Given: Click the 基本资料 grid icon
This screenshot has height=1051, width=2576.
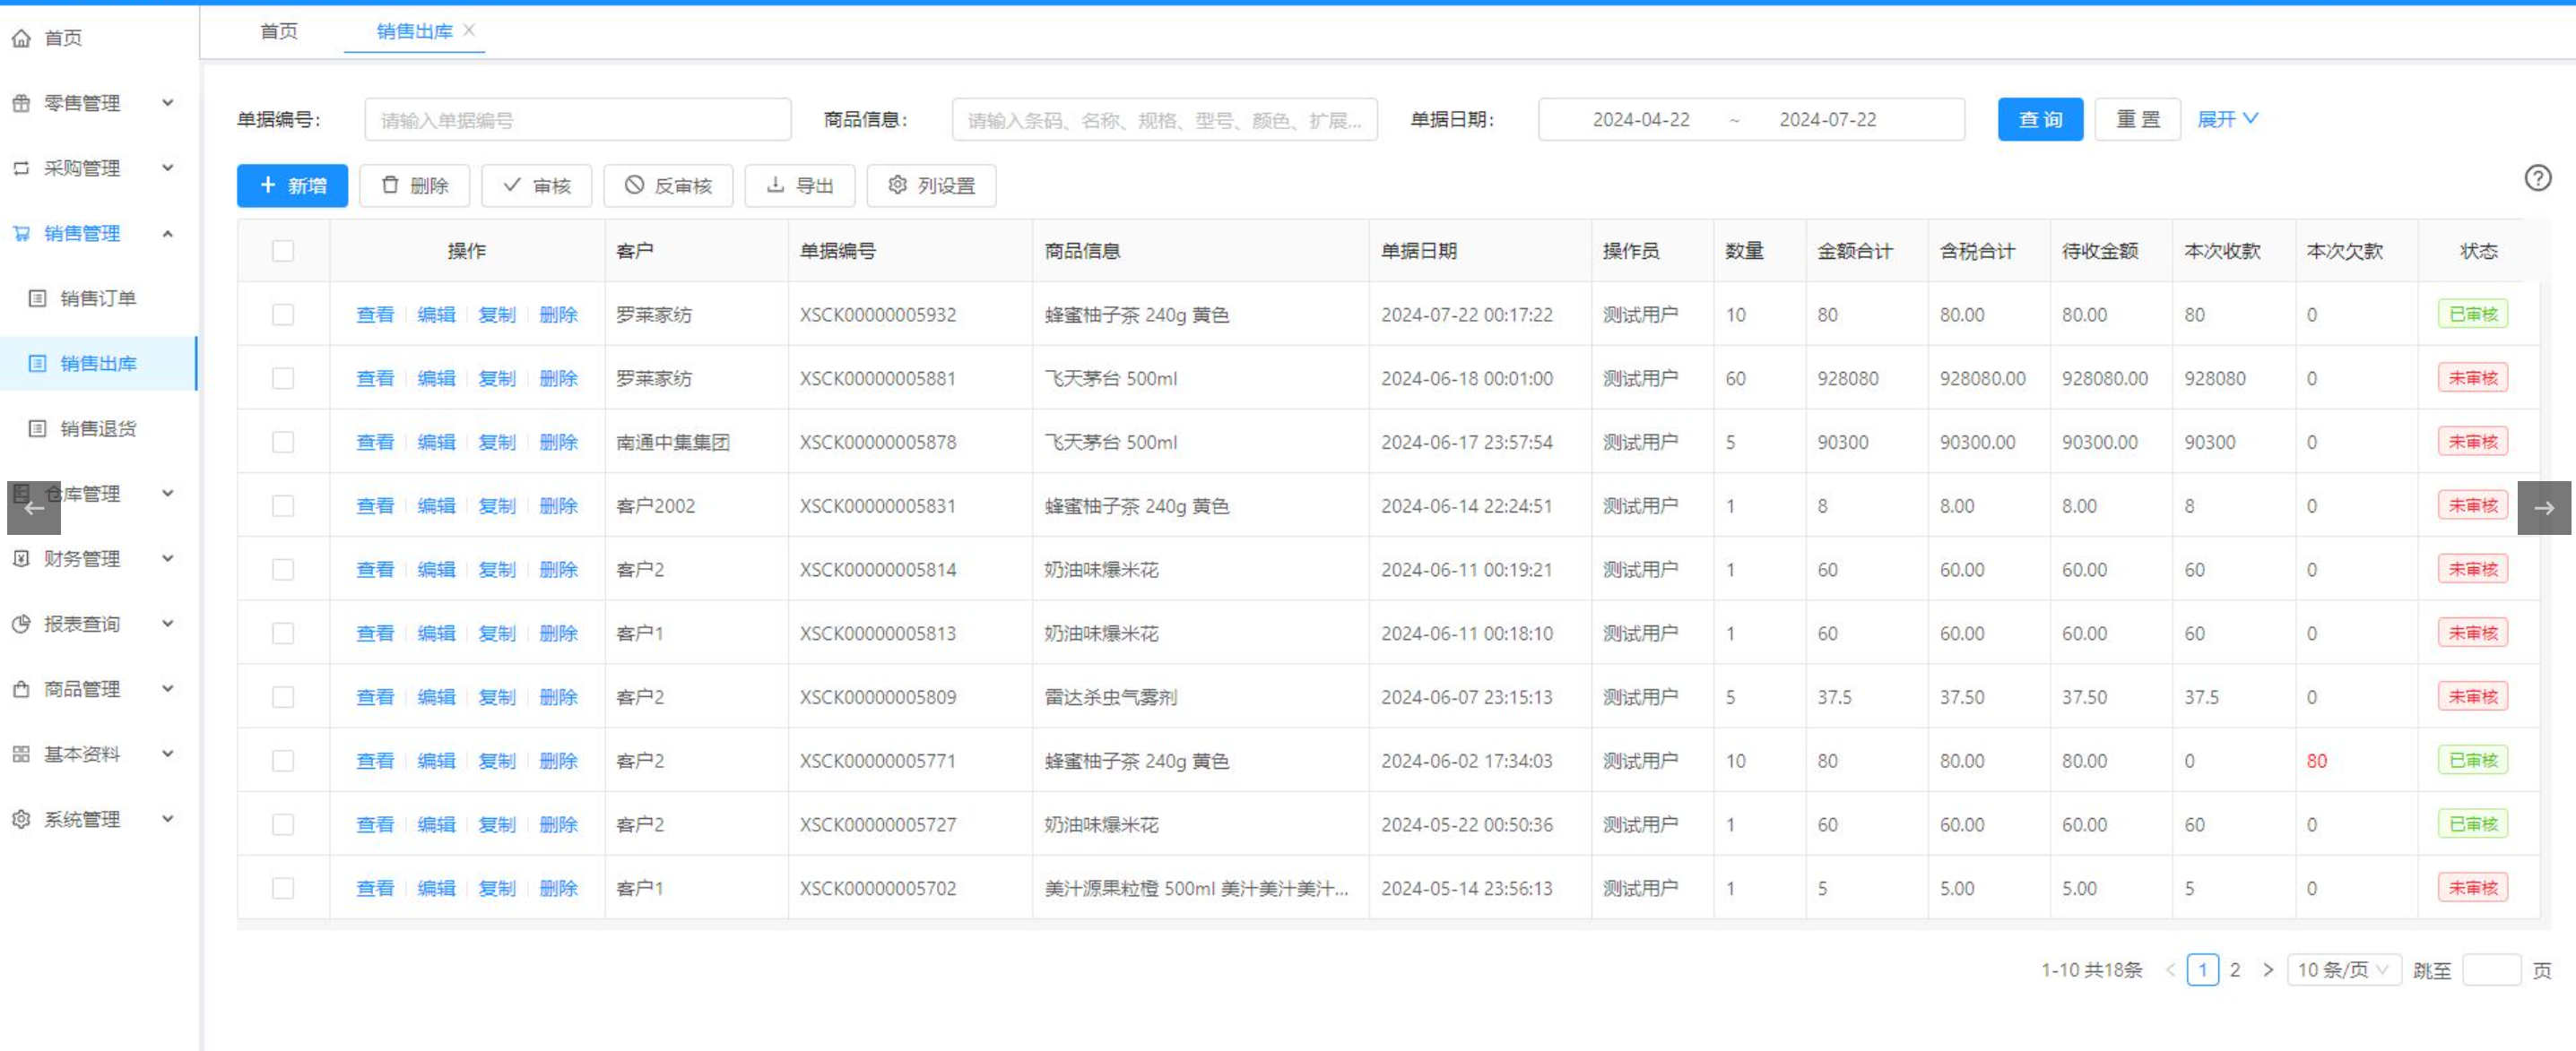Looking at the screenshot, I should coord(21,754).
